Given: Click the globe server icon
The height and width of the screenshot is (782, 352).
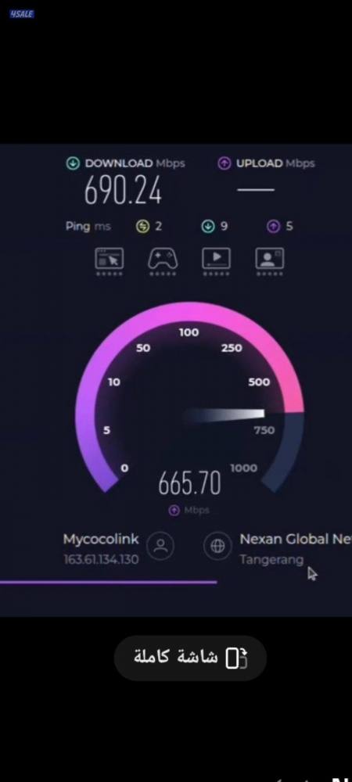Looking at the screenshot, I should coord(217,546).
